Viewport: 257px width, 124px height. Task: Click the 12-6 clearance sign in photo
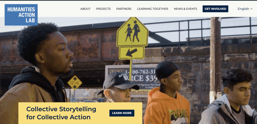pyautogui.click(x=75, y=82)
